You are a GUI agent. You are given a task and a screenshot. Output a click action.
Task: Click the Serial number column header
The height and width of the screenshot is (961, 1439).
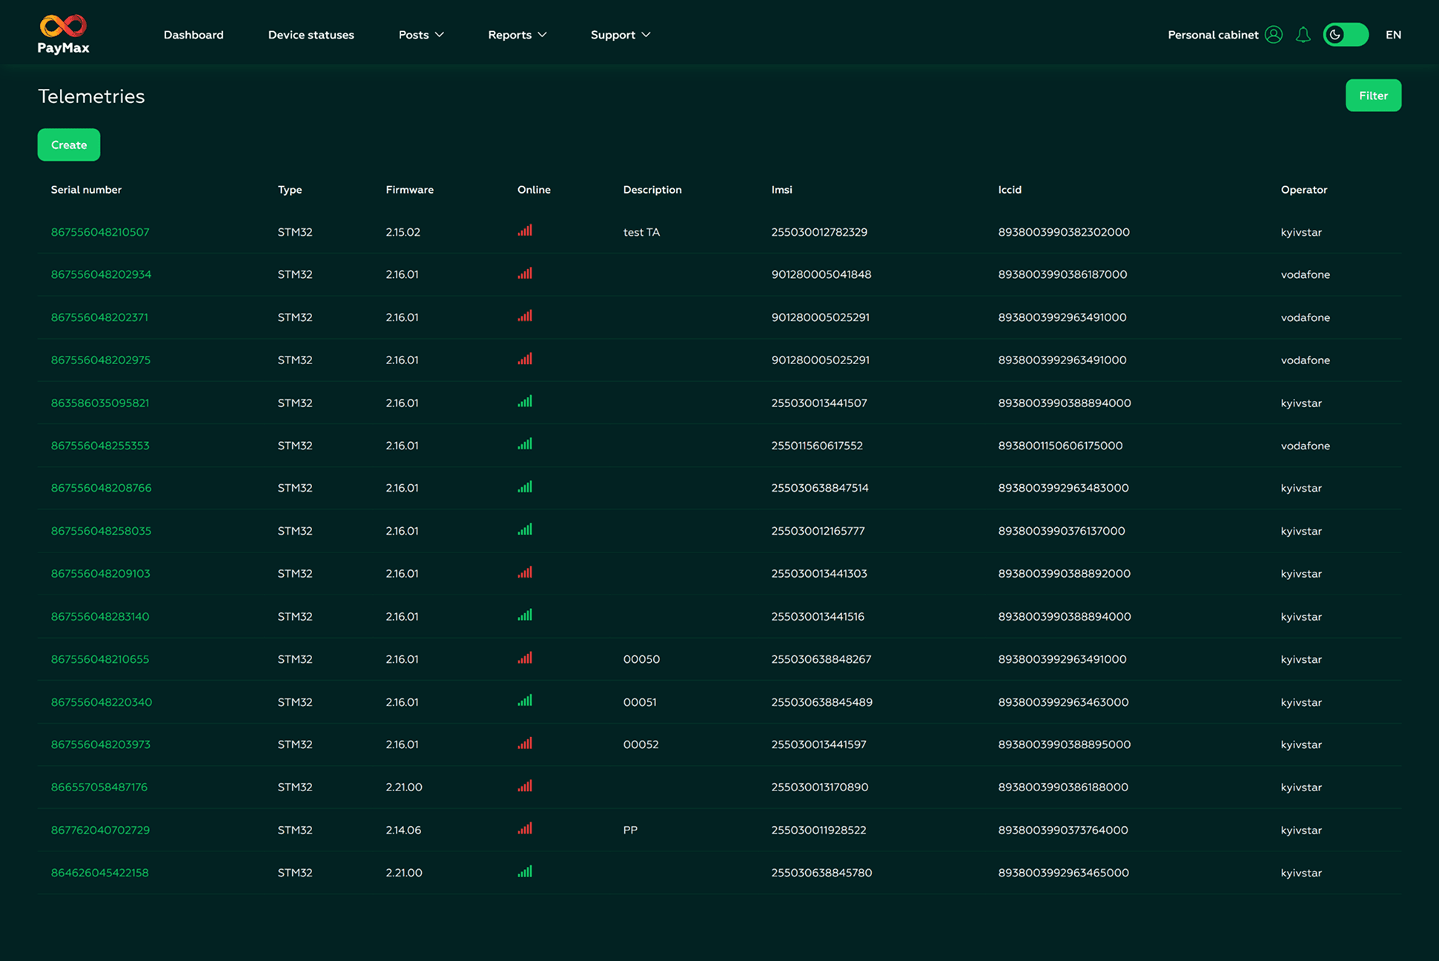[86, 190]
